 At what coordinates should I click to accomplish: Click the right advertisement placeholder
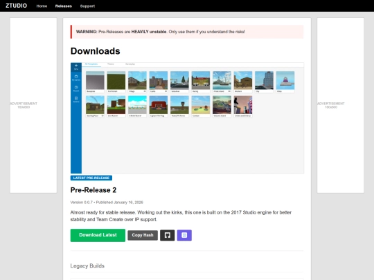[x=340, y=105]
